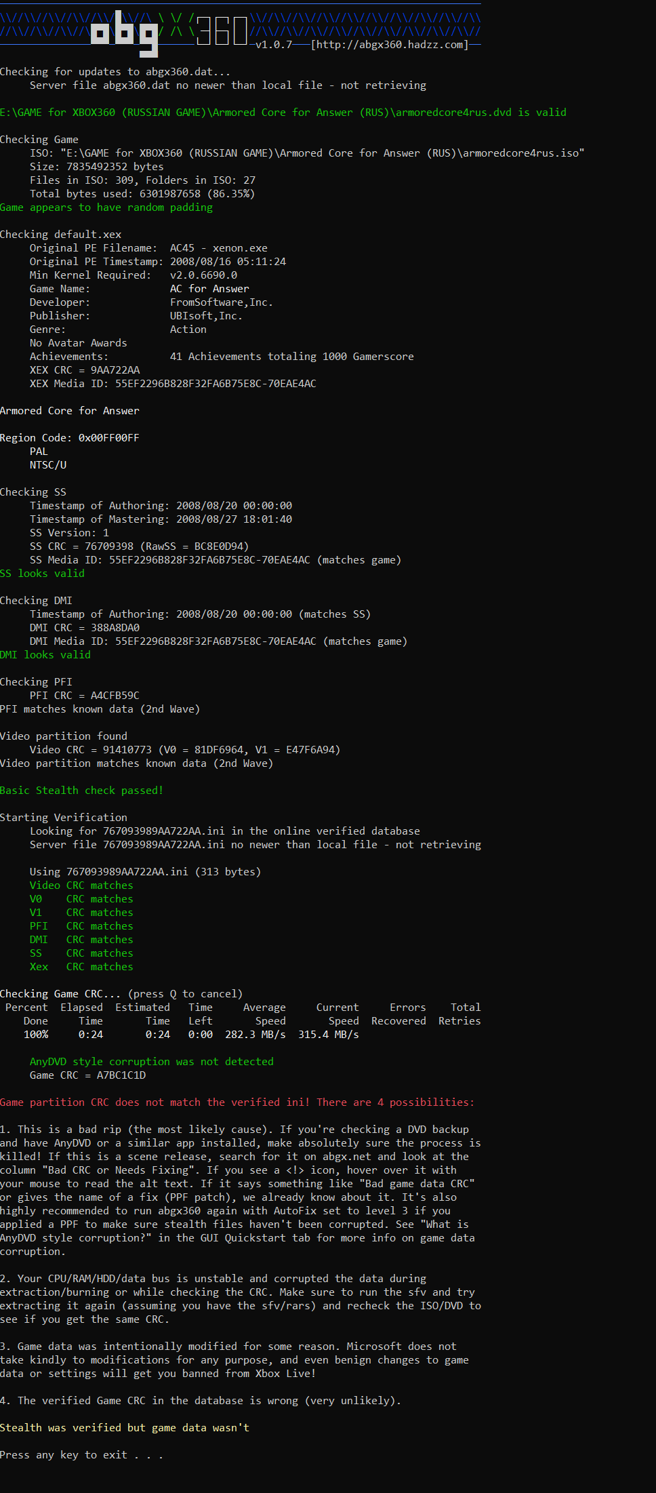Click 'SS CRC = 76709398' line
This screenshot has width=656, height=1493.
[x=140, y=546]
